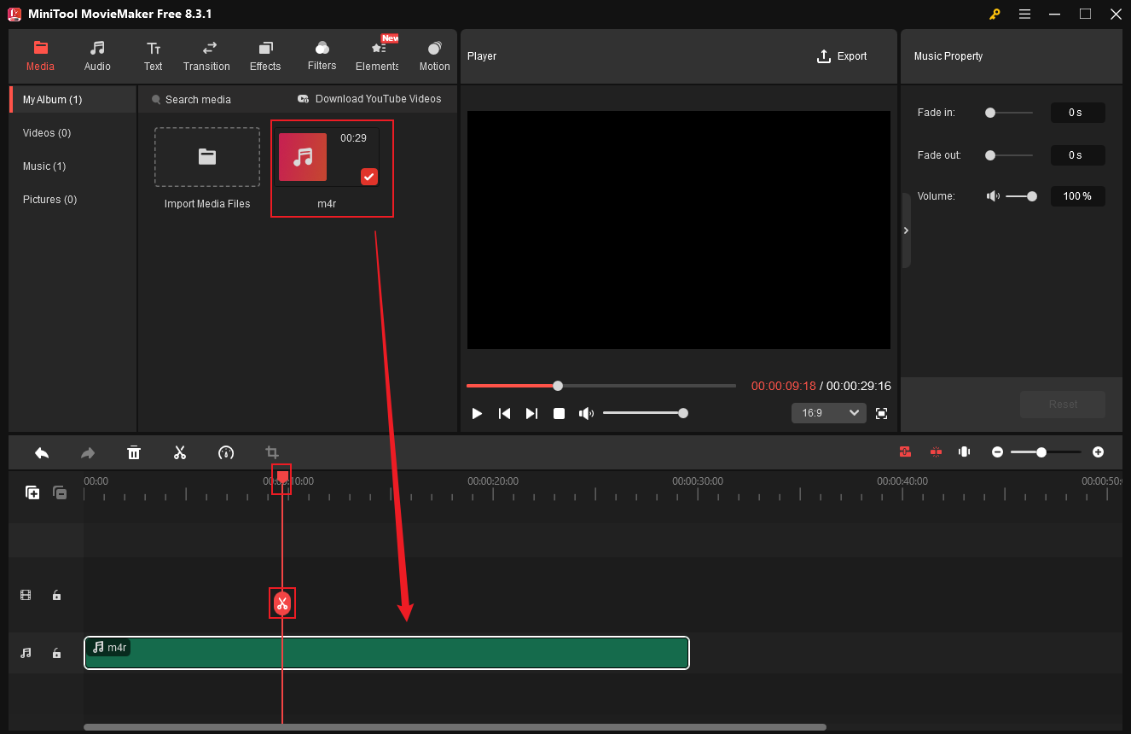Open the 16:9 aspect ratio dropdown

click(828, 413)
